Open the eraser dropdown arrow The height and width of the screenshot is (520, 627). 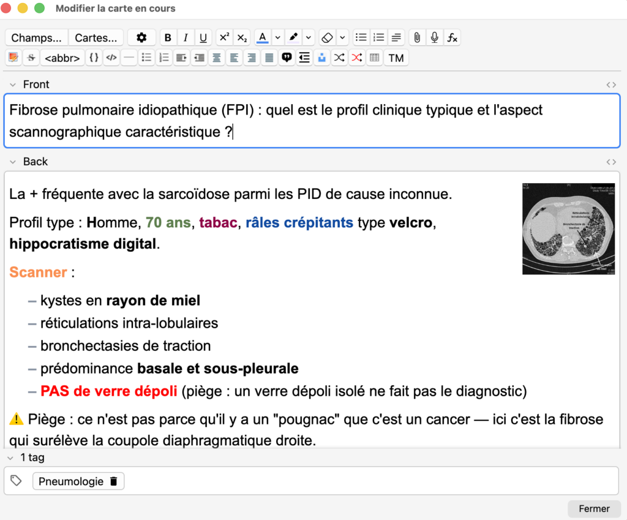pyautogui.click(x=342, y=37)
